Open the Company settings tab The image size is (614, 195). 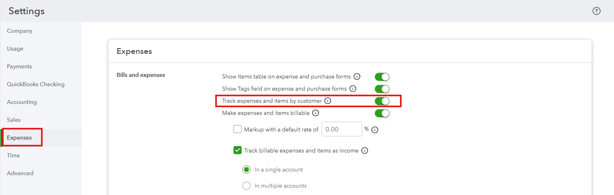19,31
